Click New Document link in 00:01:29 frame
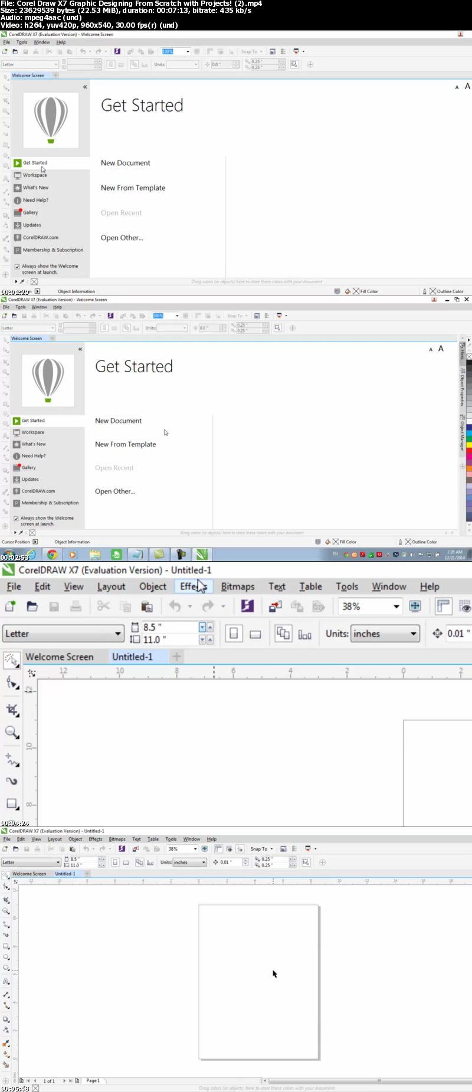 125,163
